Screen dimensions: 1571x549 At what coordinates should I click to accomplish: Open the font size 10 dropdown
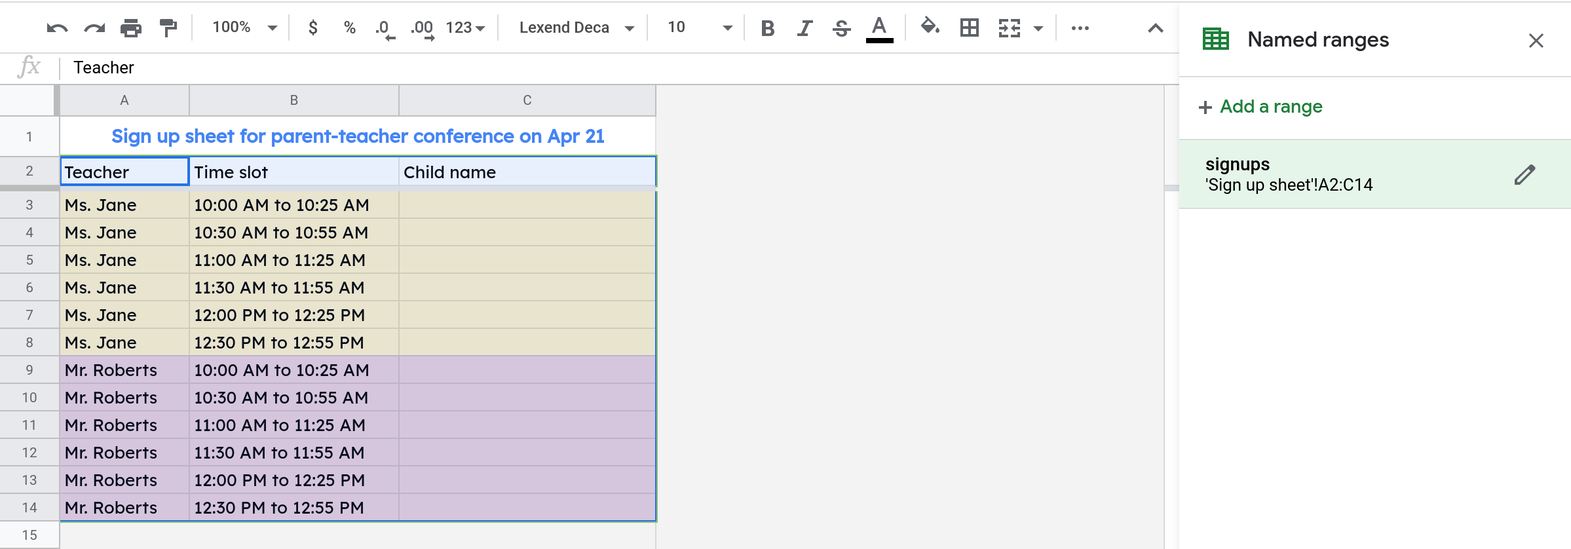(x=699, y=28)
